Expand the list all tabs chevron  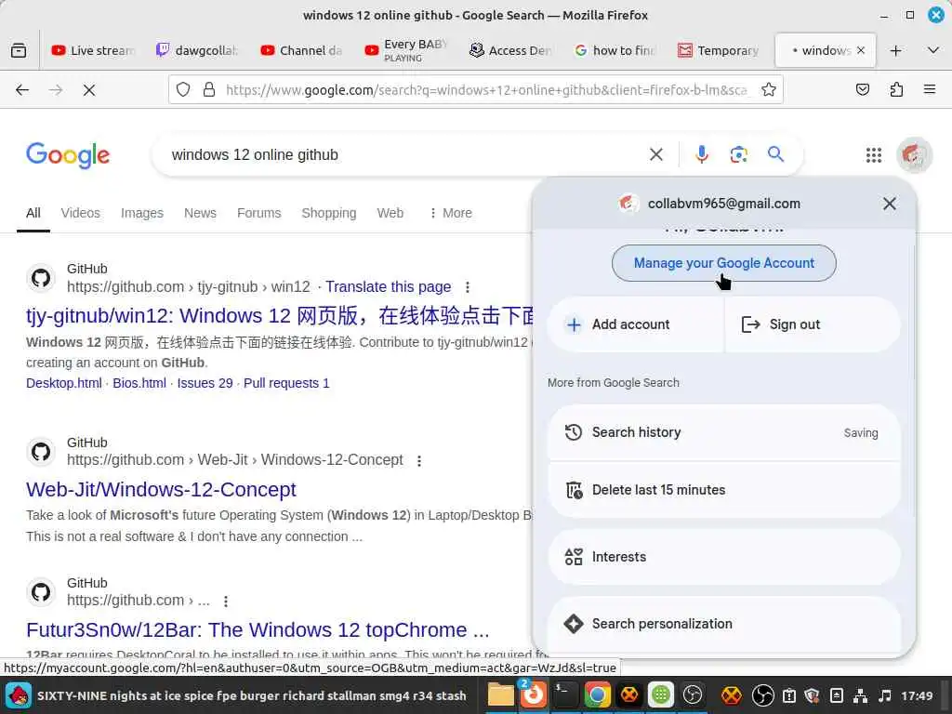click(x=933, y=50)
